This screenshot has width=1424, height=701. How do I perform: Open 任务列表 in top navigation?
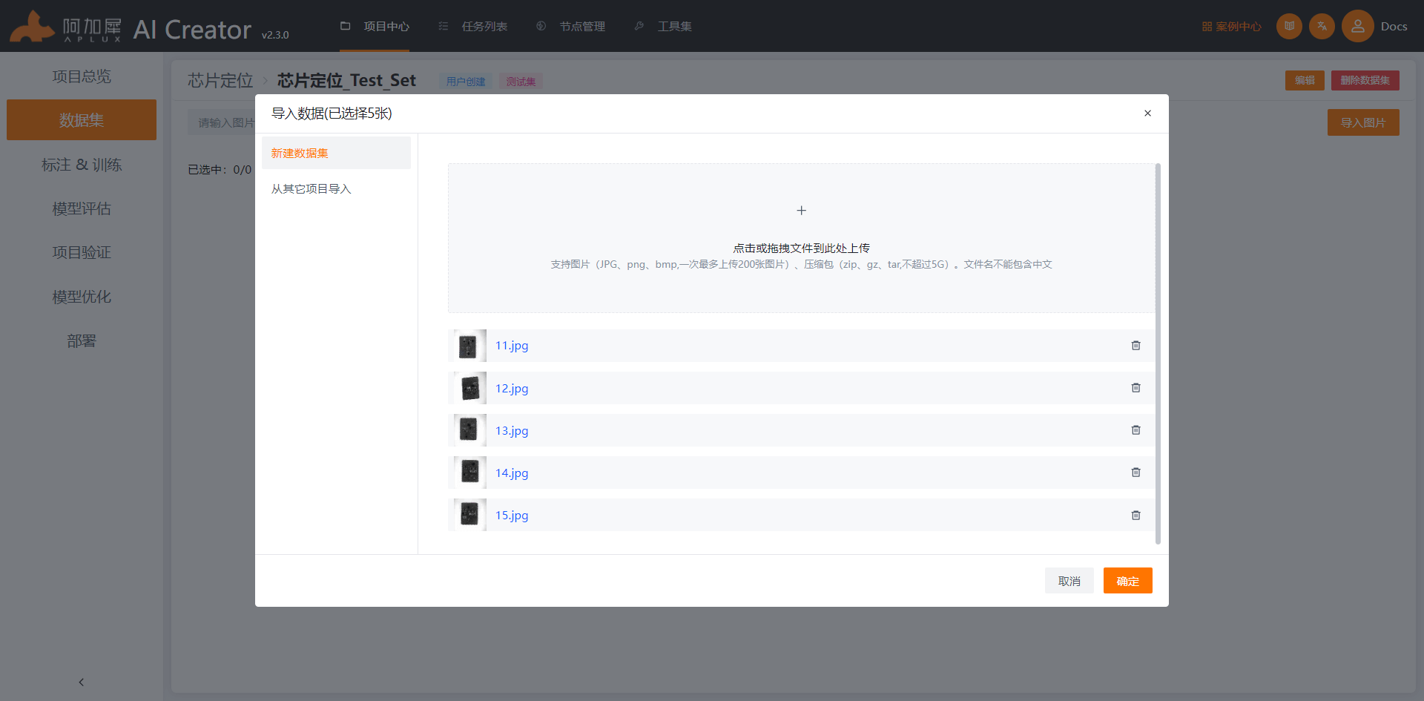pos(472,26)
